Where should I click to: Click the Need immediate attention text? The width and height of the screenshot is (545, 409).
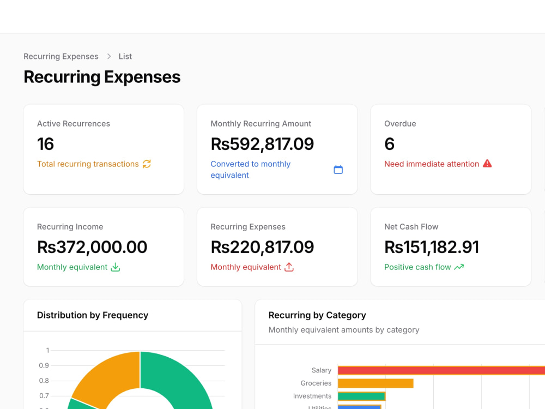[x=432, y=164]
